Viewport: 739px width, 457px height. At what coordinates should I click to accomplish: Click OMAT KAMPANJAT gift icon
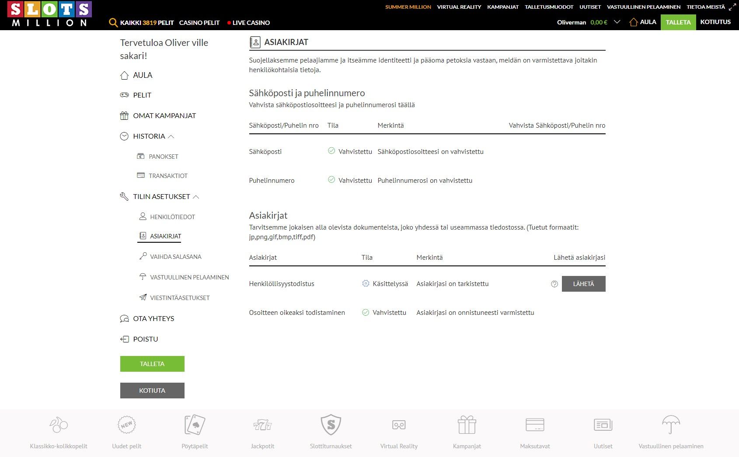point(124,115)
